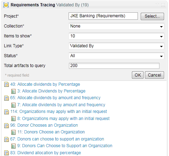Screen dimensions: 169x156
Task: Open link 9: Donors Can Choose to Support
Action: [65, 146]
